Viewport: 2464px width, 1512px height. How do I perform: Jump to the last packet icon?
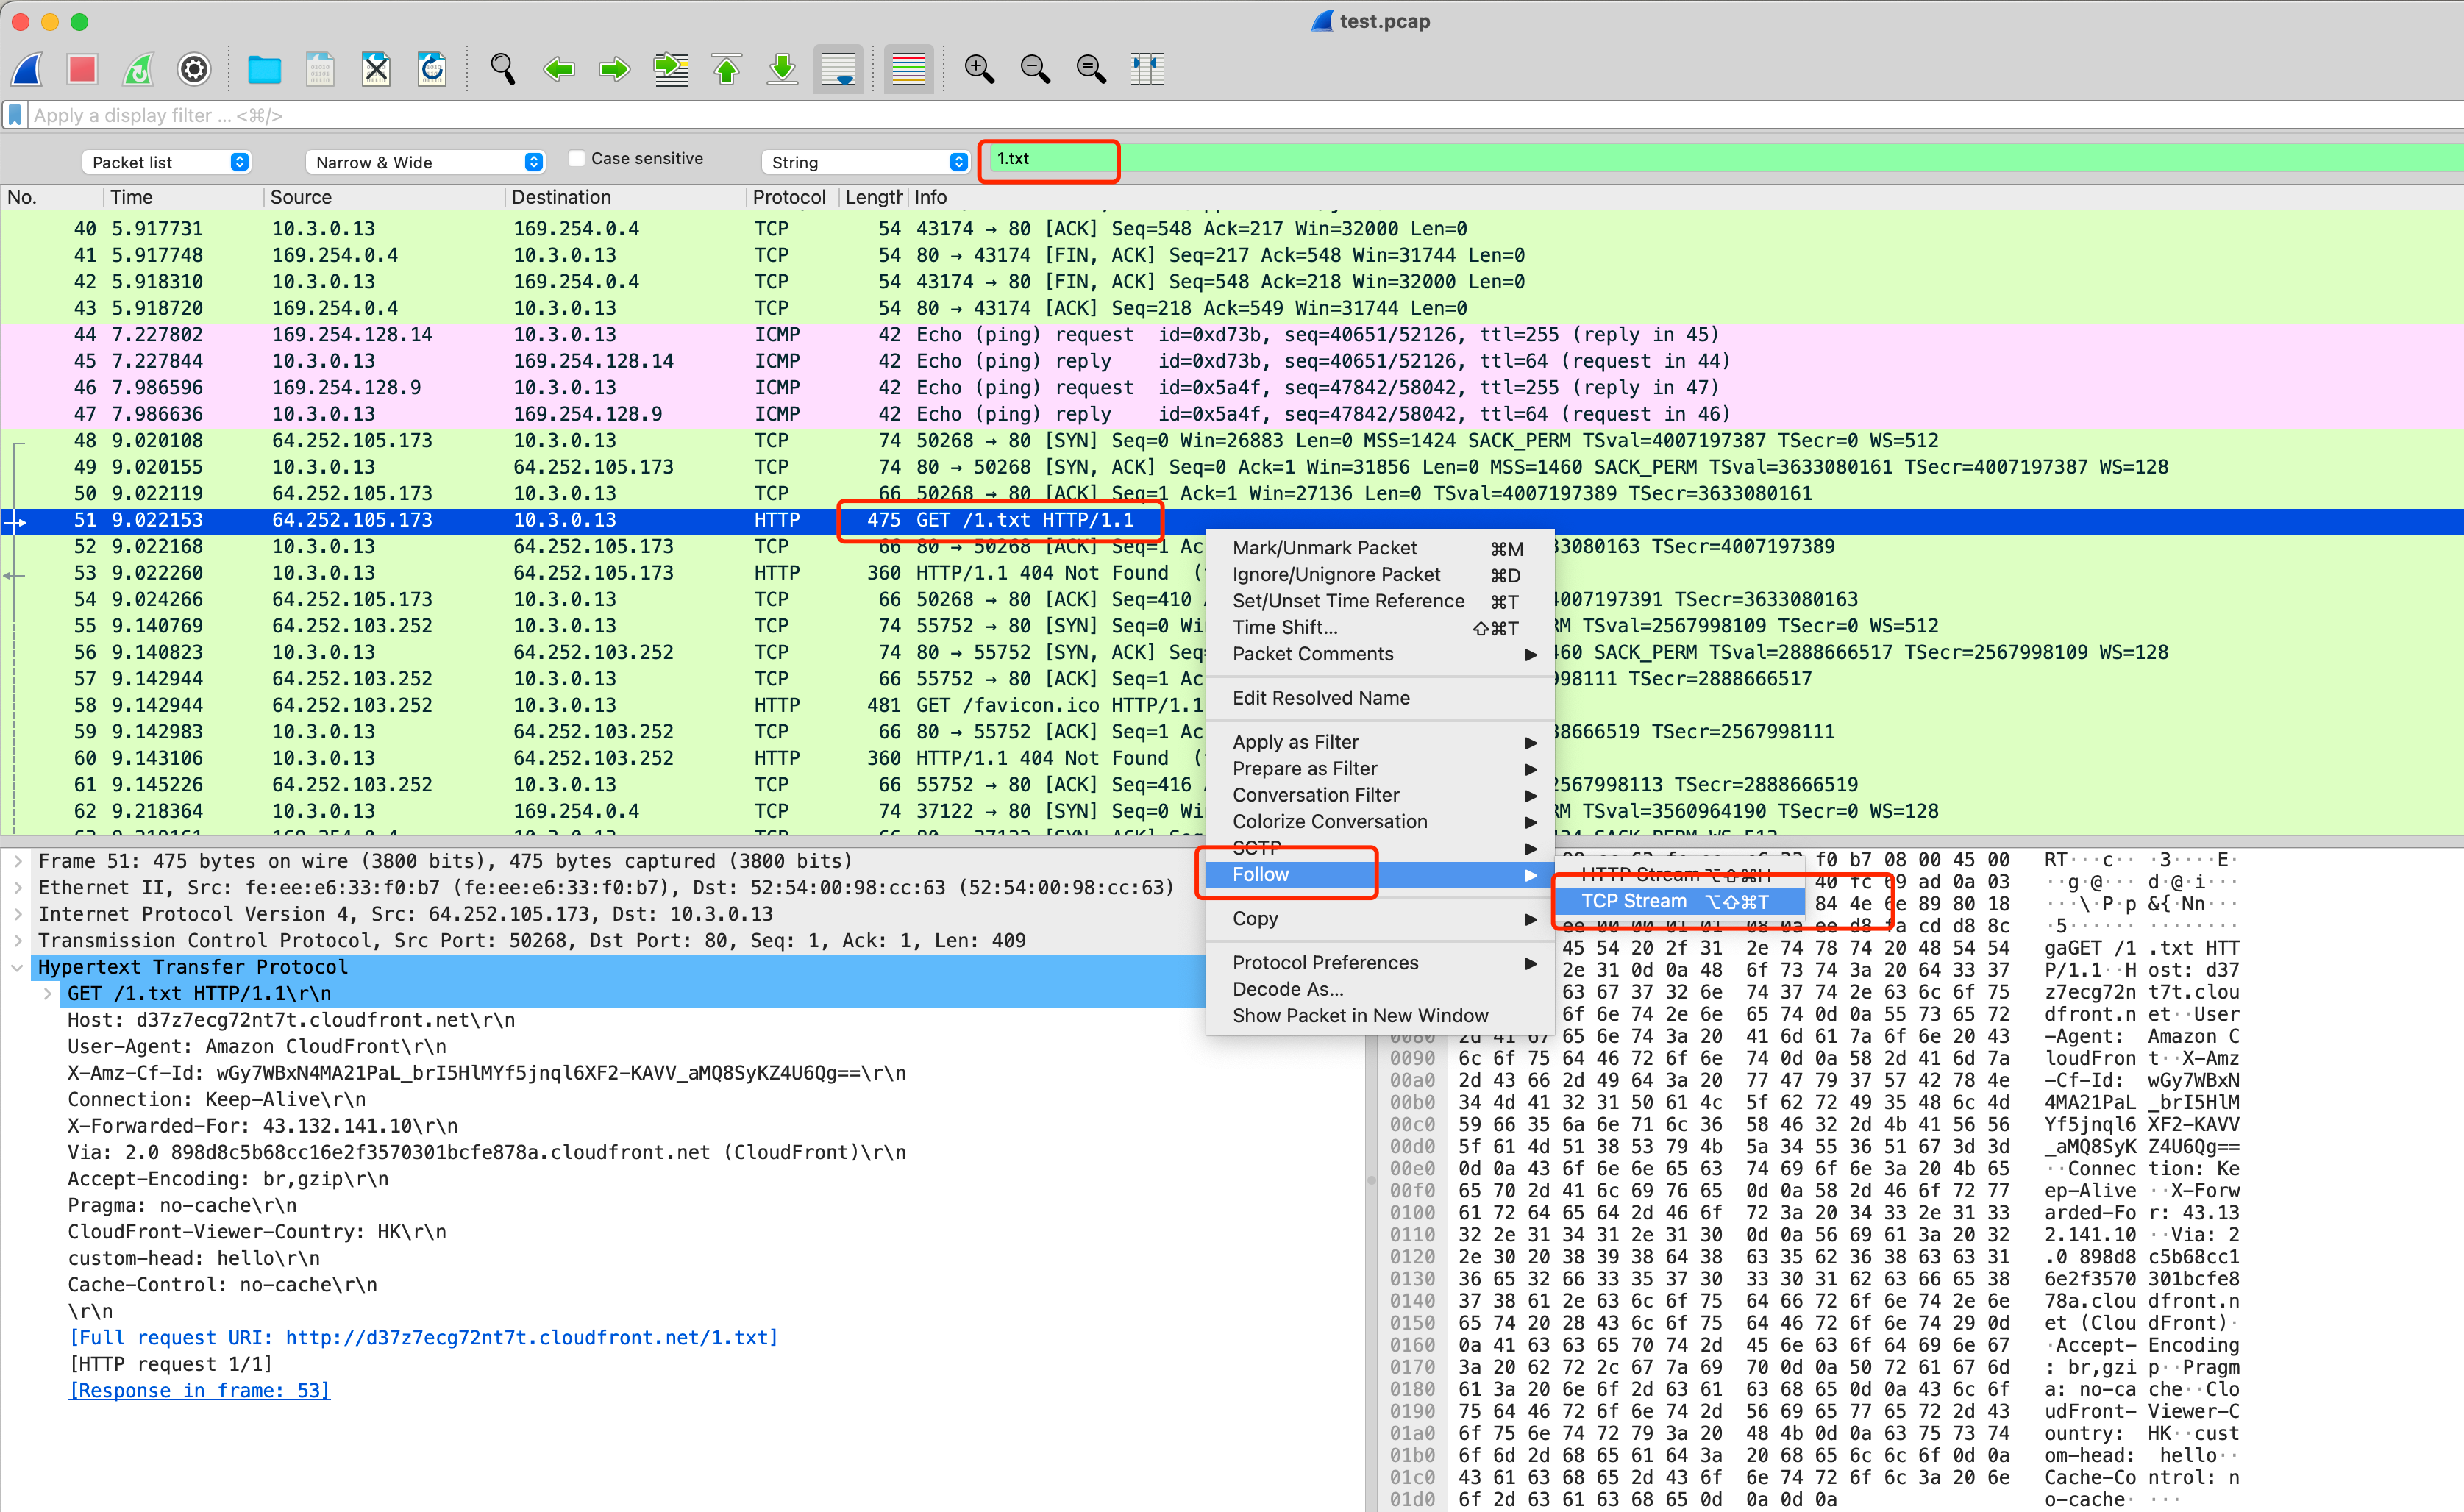click(x=782, y=69)
